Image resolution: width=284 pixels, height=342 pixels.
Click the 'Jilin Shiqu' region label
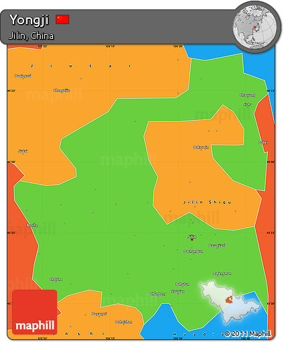tap(207, 203)
